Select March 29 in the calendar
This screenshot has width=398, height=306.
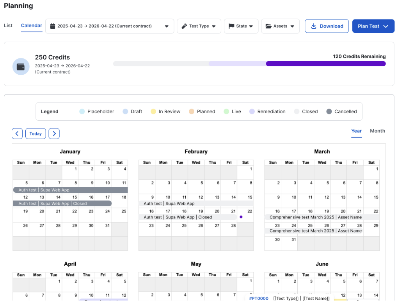click(x=371, y=229)
